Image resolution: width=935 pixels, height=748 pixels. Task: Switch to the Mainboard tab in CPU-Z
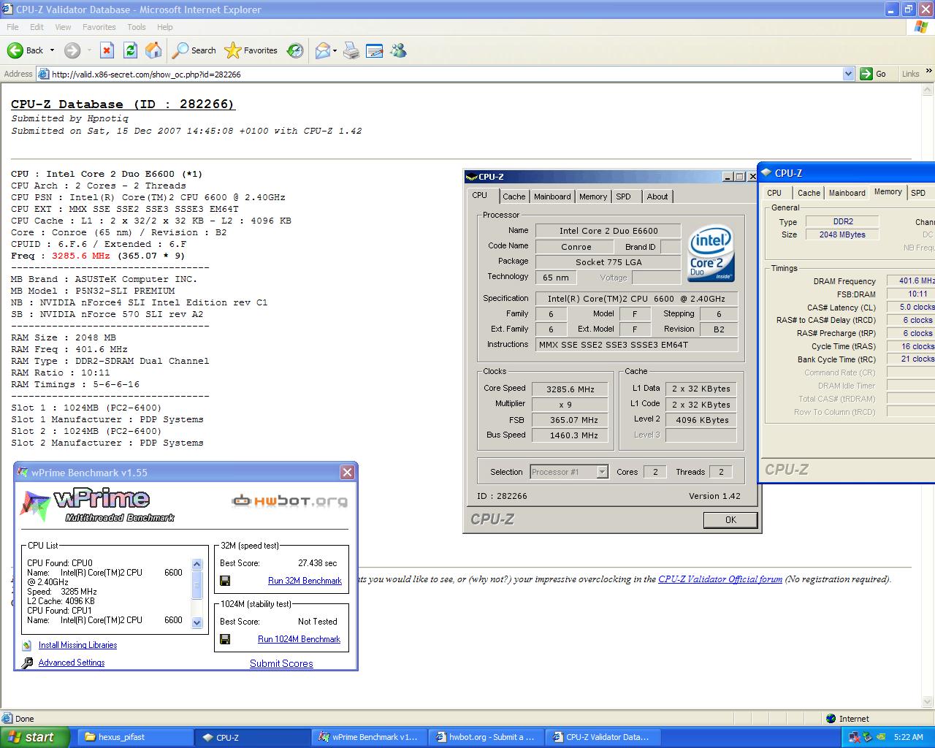point(552,196)
